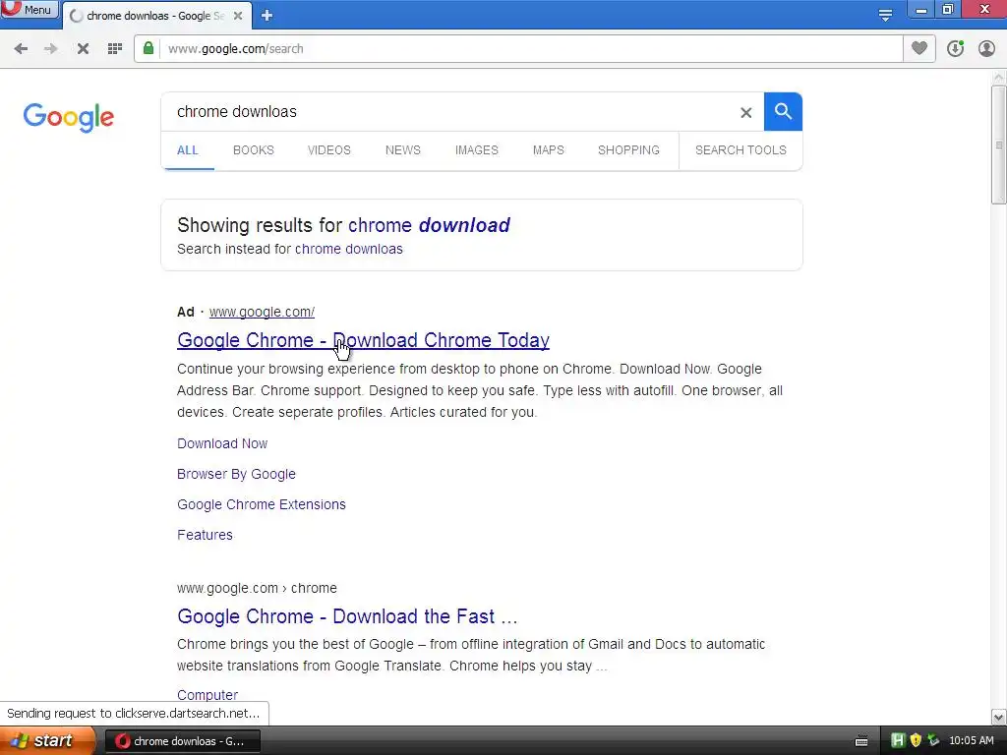
Task: Click the blue search magnifier button
Action: pos(783,112)
